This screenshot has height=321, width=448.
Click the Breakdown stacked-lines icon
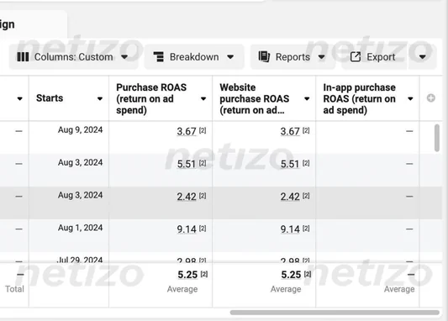click(x=159, y=56)
